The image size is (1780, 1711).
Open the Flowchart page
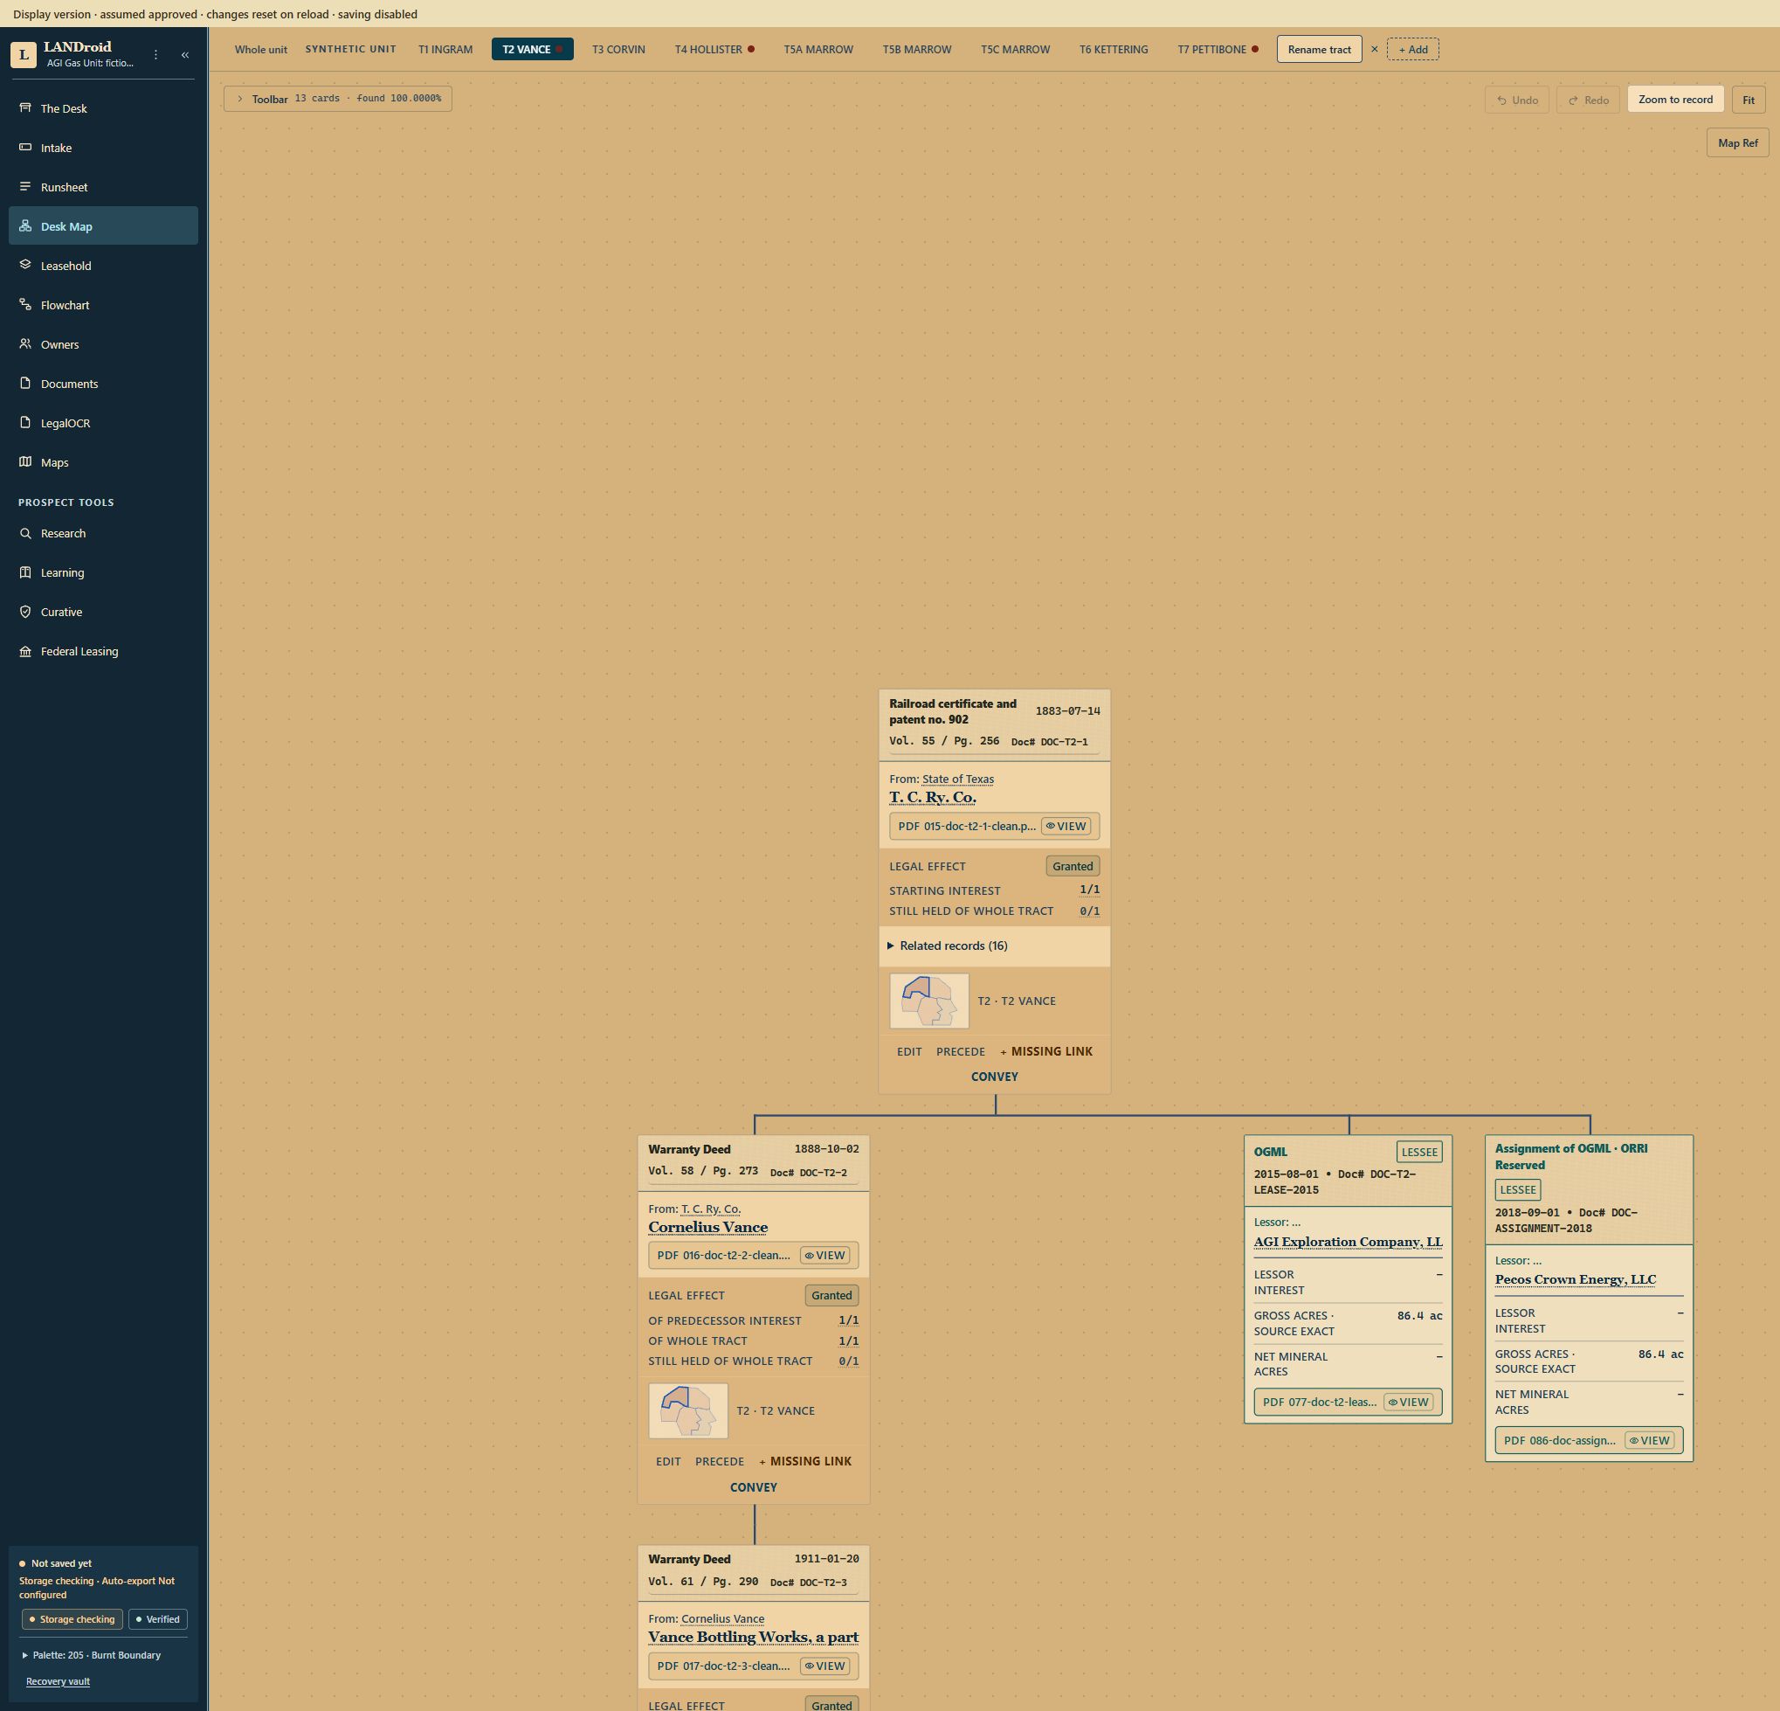(x=102, y=305)
